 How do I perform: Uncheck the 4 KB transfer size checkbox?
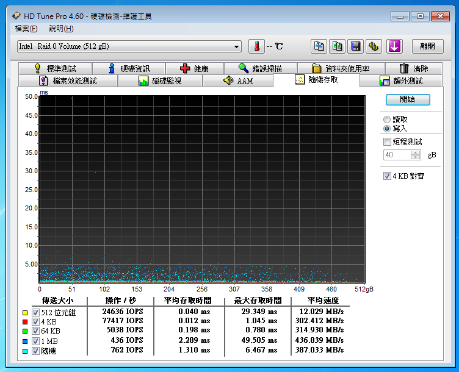[x=36, y=322]
